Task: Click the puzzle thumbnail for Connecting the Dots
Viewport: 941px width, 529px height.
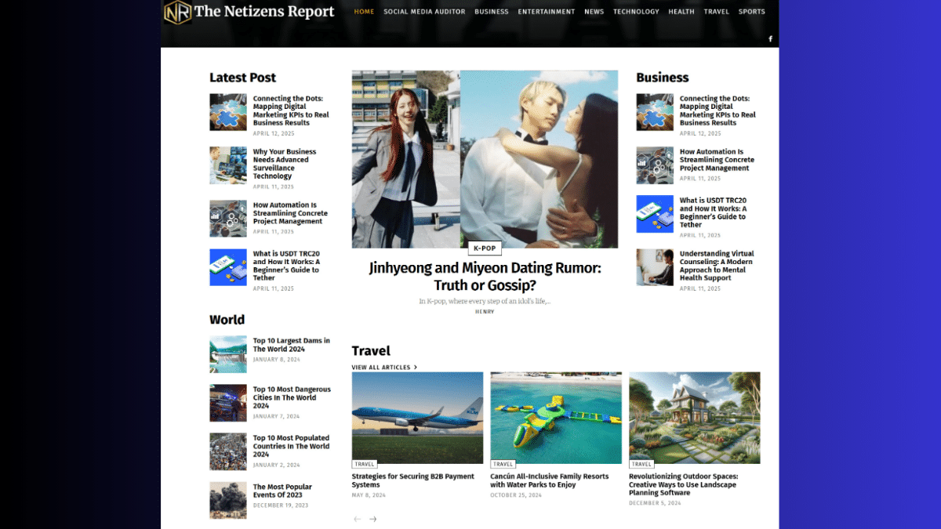Action: click(x=227, y=111)
